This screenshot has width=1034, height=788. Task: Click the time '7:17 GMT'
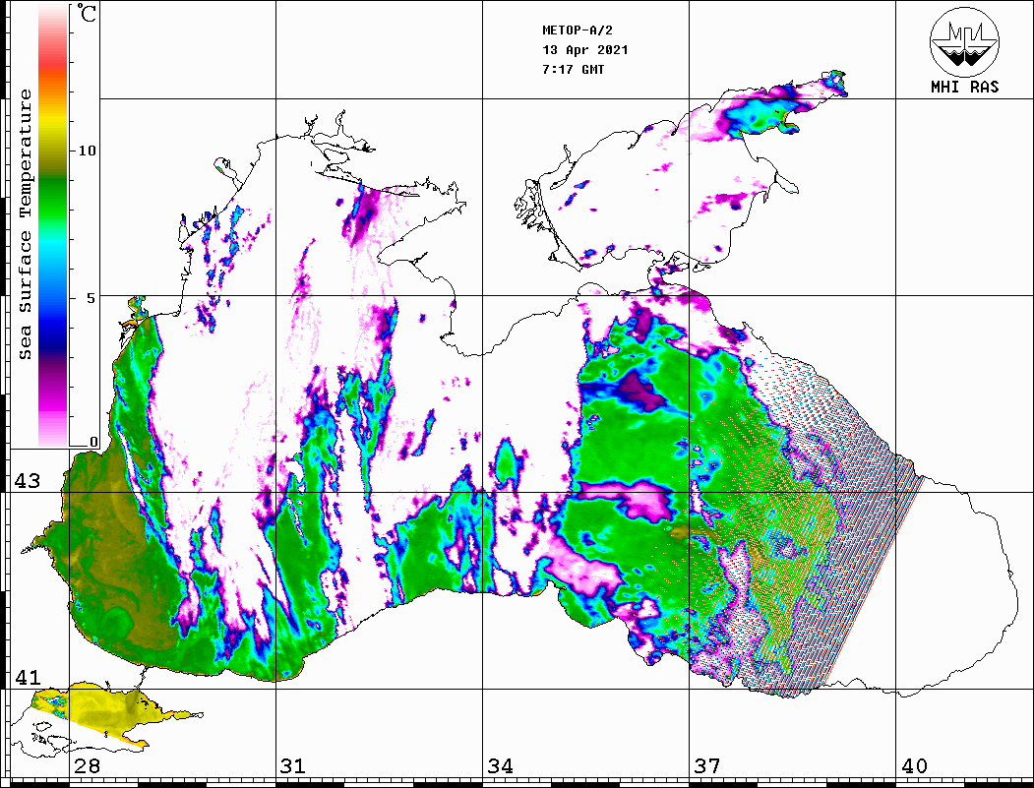point(573,69)
